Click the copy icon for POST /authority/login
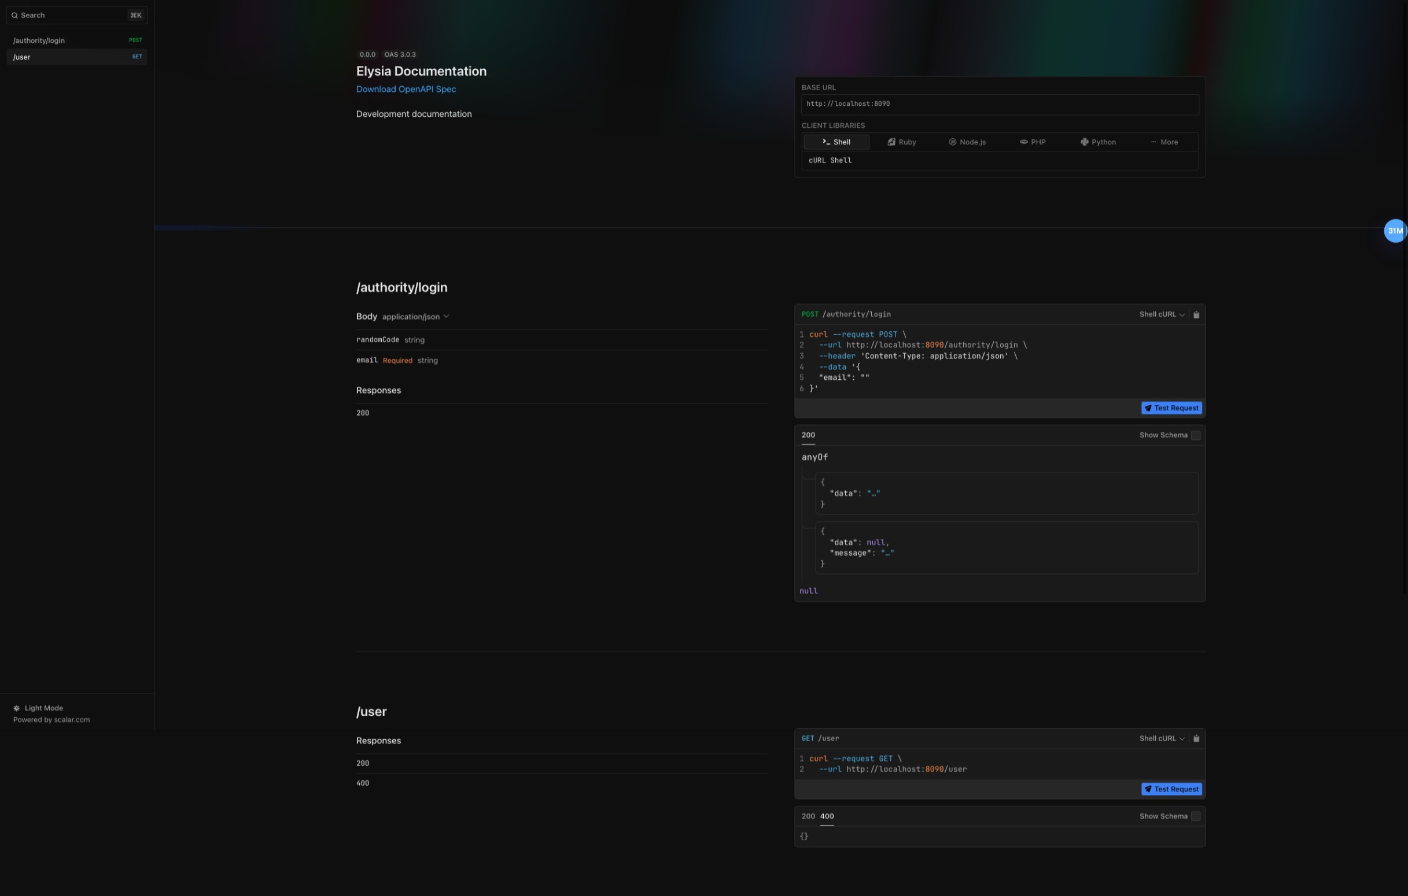1408x896 pixels. pyautogui.click(x=1196, y=314)
